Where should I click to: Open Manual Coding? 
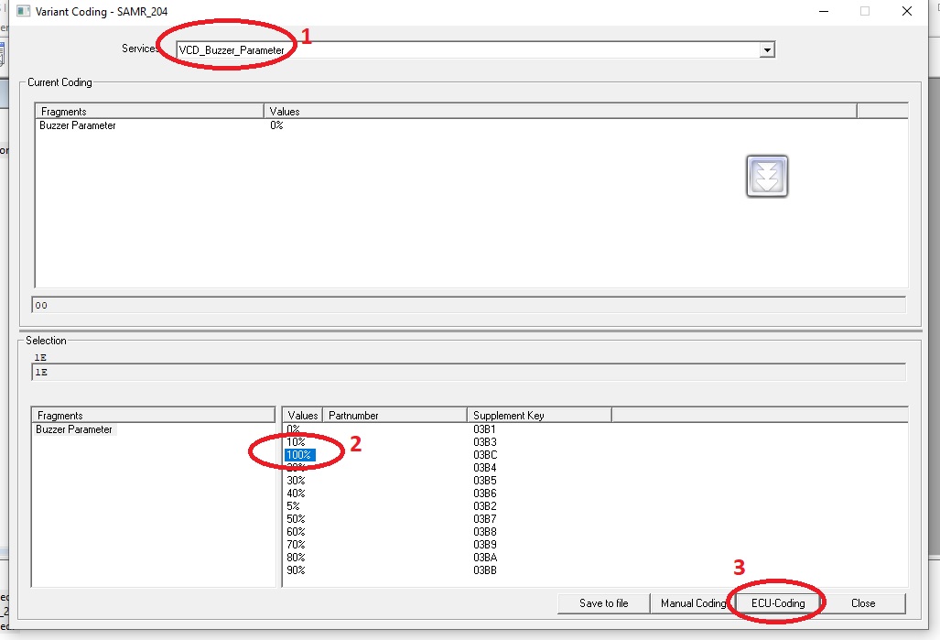click(693, 603)
